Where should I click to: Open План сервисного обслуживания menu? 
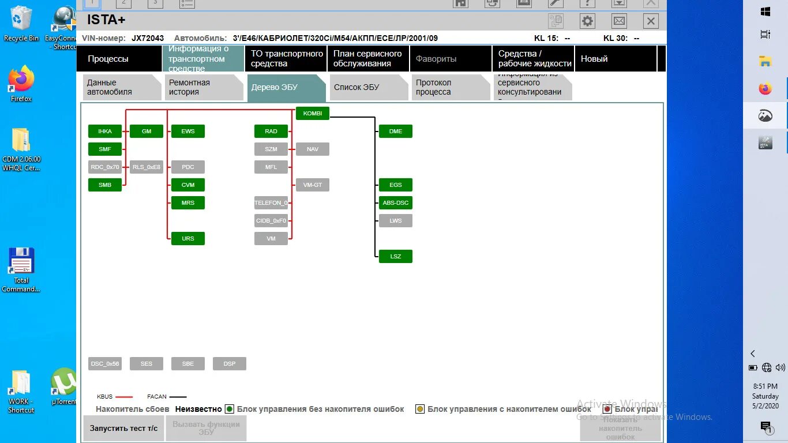[x=369, y=58]
